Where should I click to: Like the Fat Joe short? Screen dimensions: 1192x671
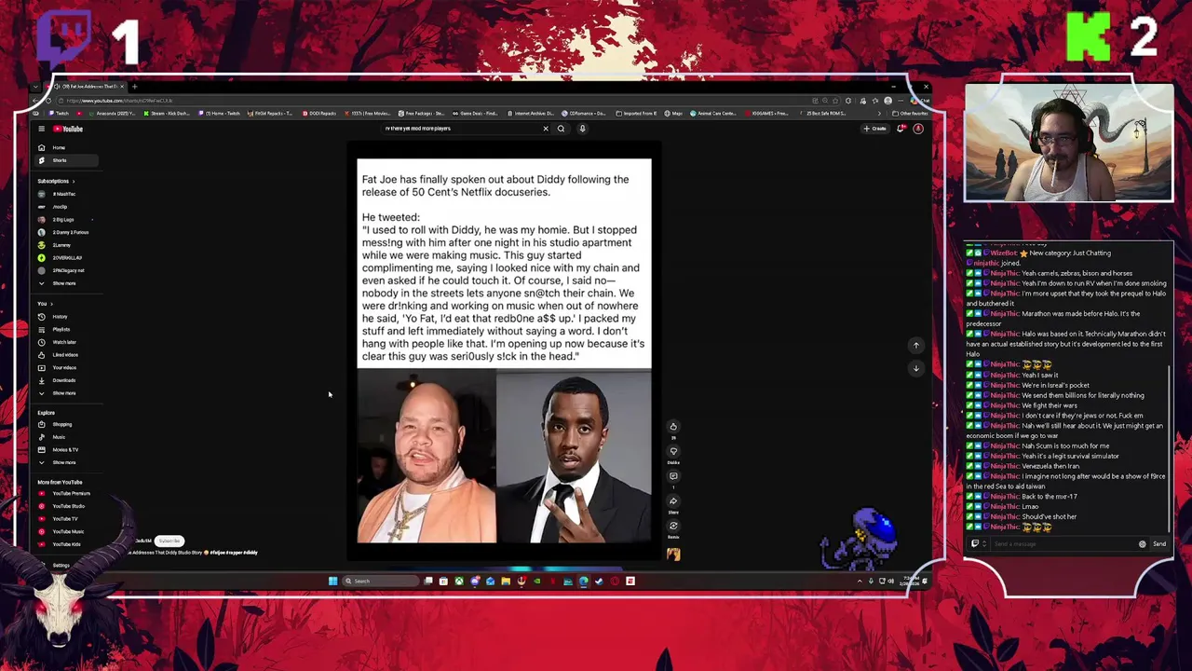[673, 427]
